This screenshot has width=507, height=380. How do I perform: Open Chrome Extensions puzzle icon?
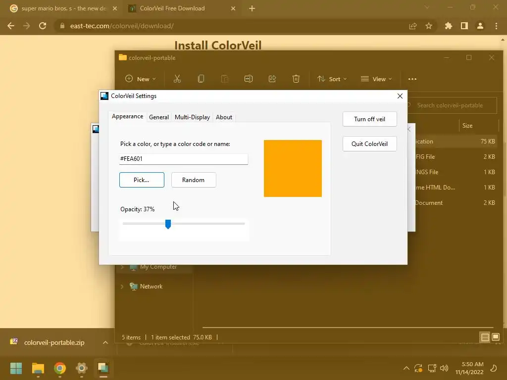448,26
